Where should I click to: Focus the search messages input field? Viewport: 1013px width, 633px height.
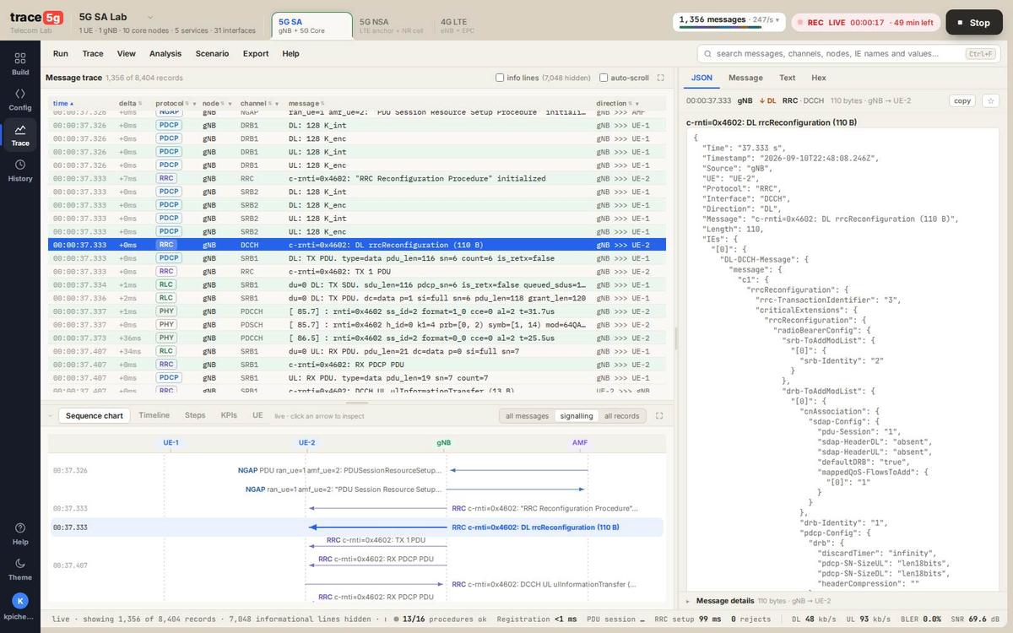click(x=848, y=53)
